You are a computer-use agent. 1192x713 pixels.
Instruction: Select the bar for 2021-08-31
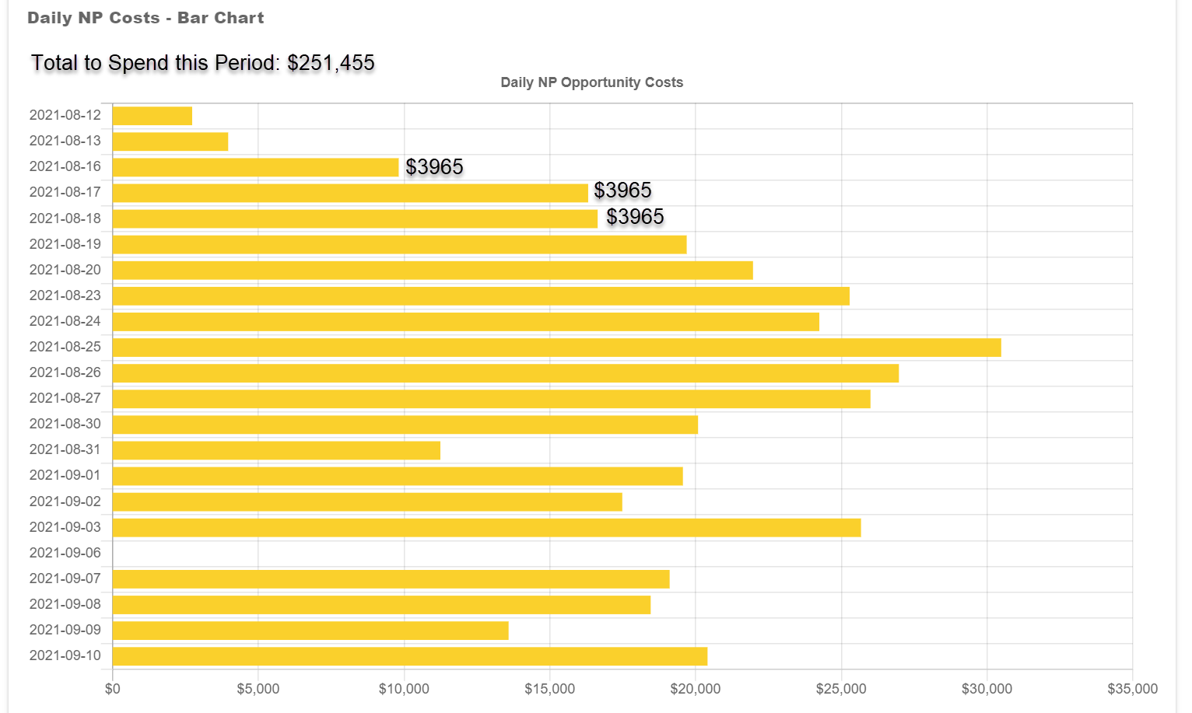(x=276, y=450)
